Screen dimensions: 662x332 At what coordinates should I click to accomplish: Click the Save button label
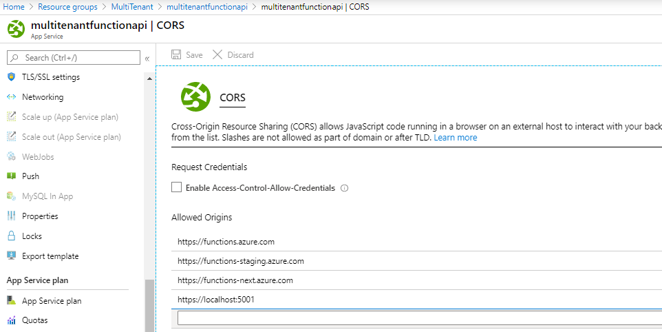click(x=194, y=54)
